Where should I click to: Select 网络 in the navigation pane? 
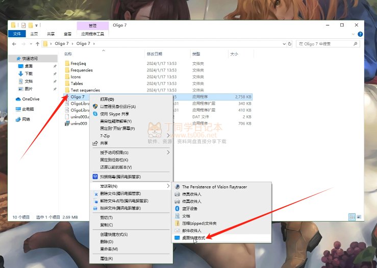(x=33, y=119)
